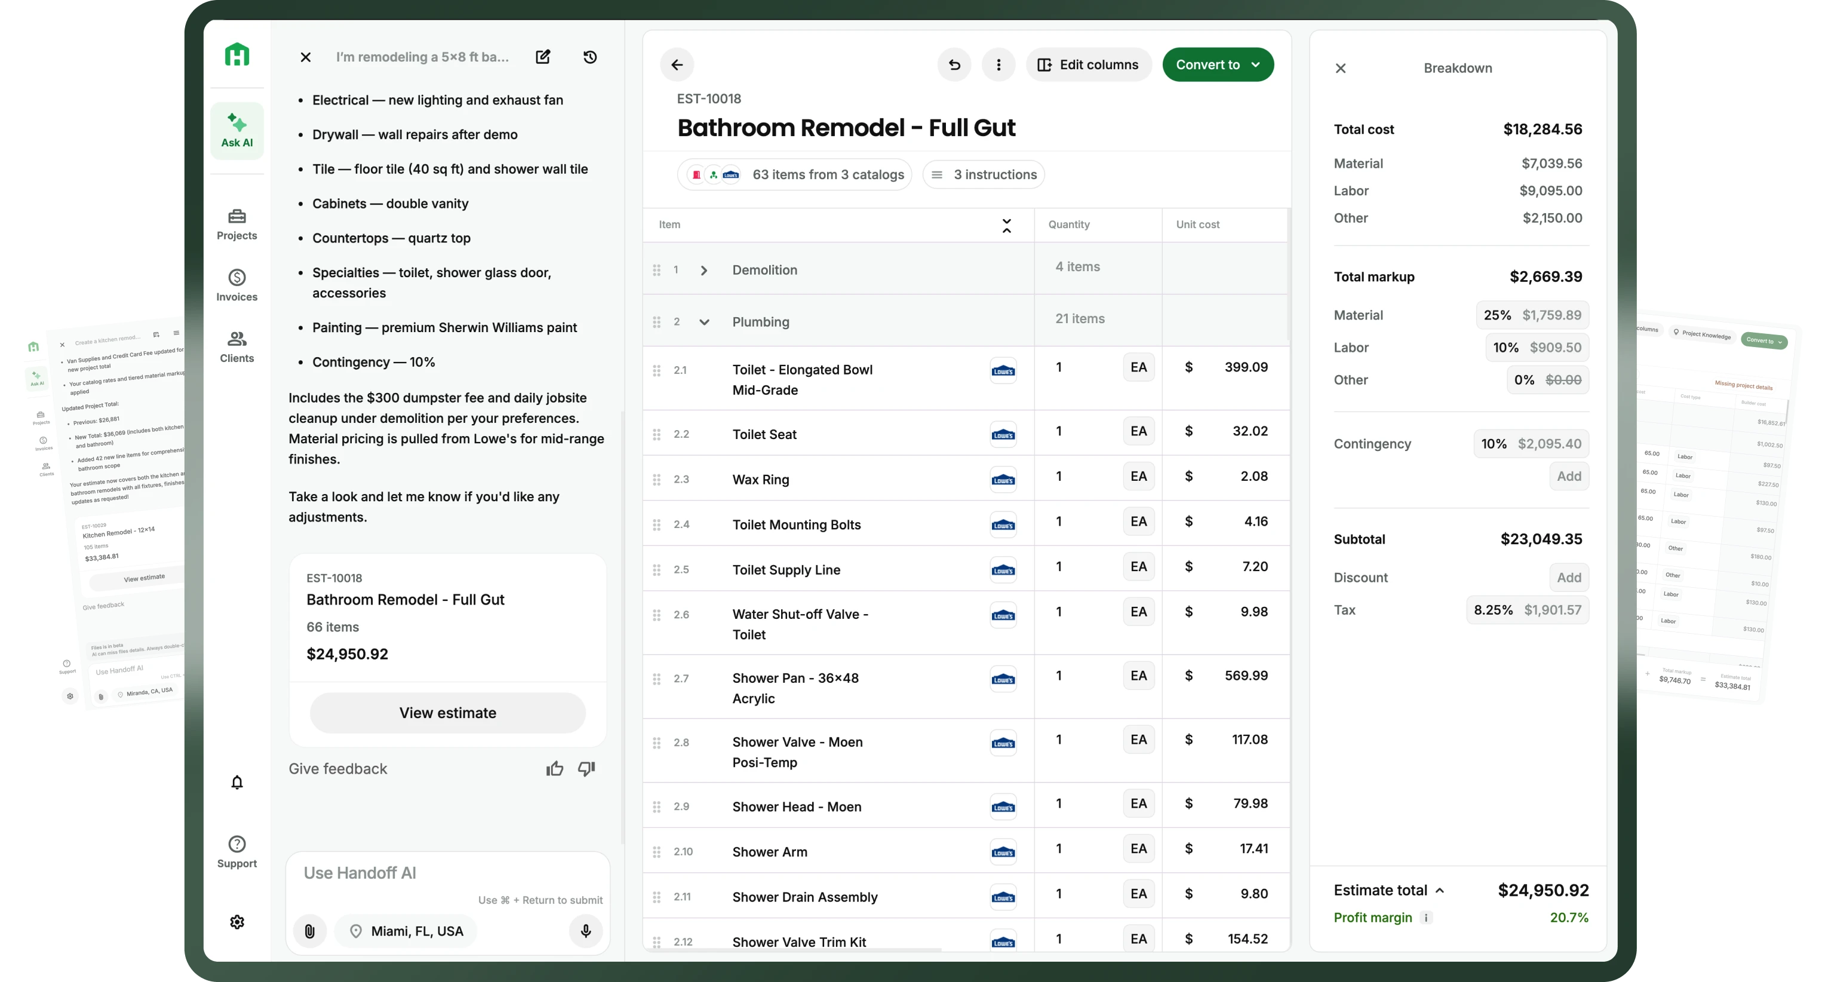The height and width of the screenshot is (982, 1822).
Task: Activate microphone voice input
Action: pos(585,931)
